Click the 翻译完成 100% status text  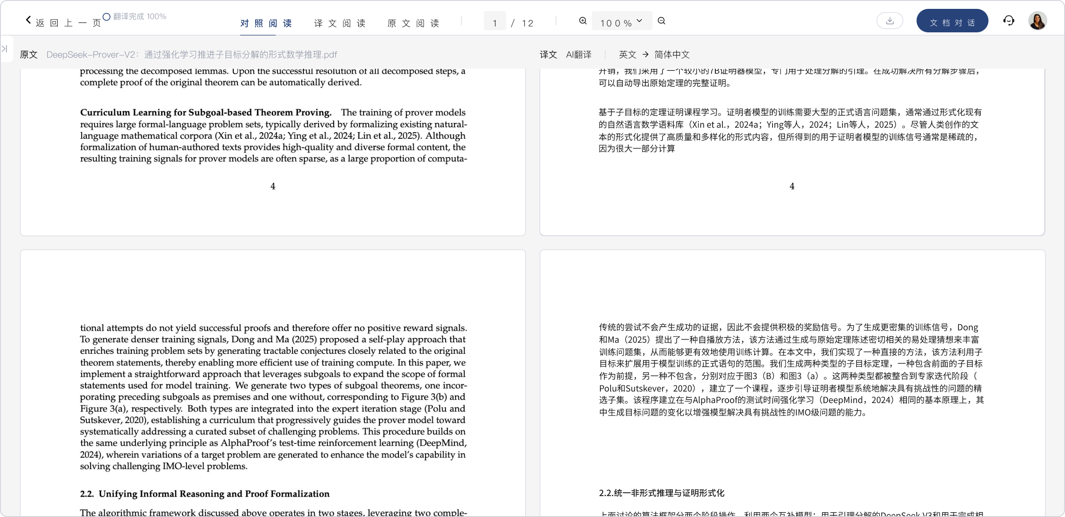pyautogui.click(x=140, y=16)
